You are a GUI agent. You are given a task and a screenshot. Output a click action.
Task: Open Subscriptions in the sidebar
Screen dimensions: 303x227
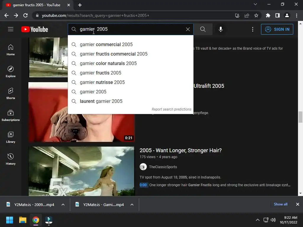[x=11, y=116]
